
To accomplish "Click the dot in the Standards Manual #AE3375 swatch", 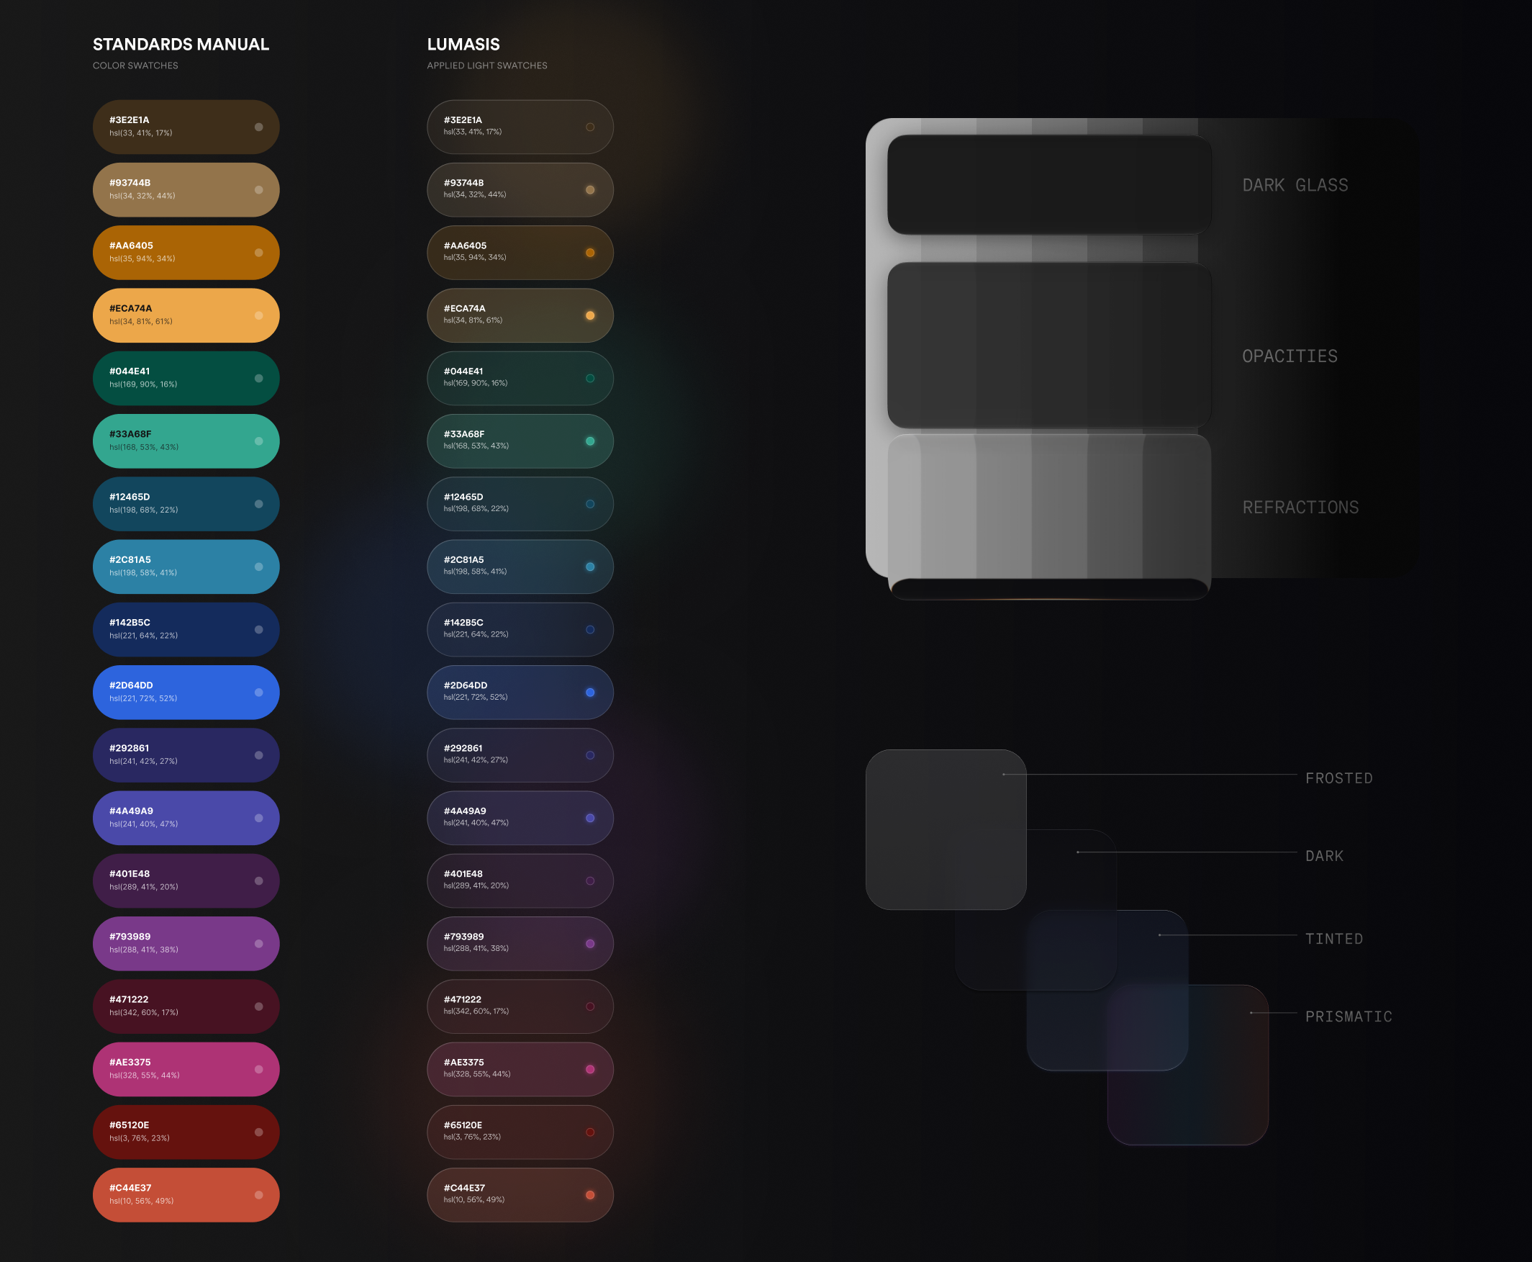I will click(x=259, y=1069).
